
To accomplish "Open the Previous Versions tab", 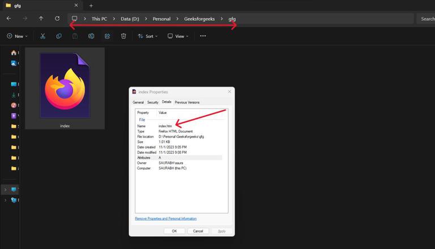I will tap(187, 102).
